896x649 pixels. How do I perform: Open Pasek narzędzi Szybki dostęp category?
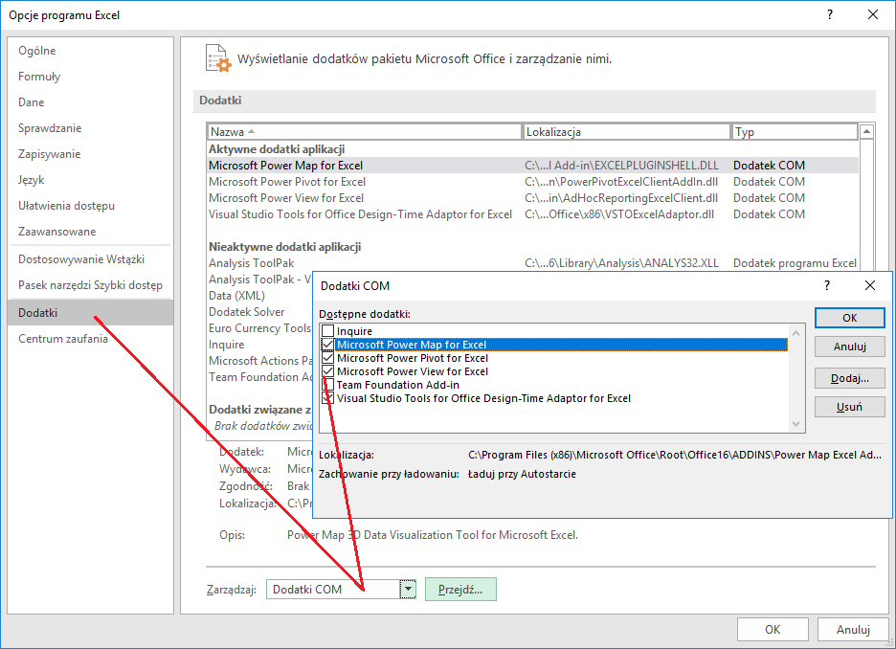coord(90,285)
